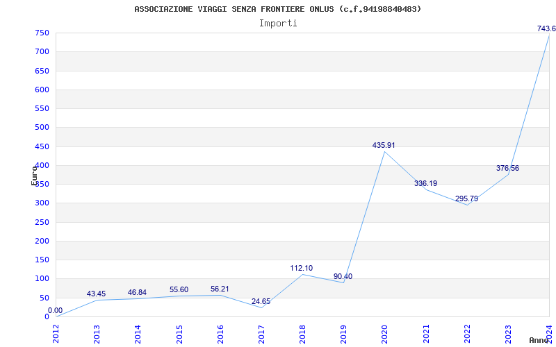Select the 2017 year axis label

tap(261, 333)
